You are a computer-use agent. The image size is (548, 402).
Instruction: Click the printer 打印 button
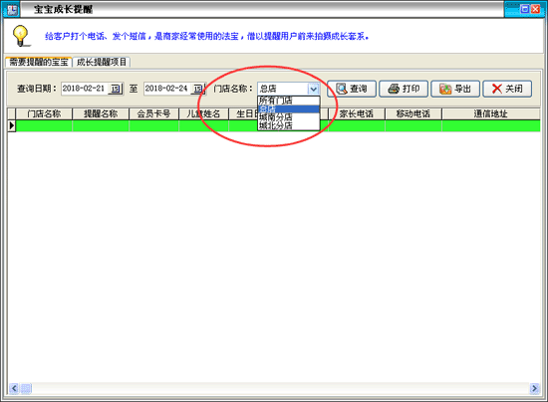coord(404,89)
